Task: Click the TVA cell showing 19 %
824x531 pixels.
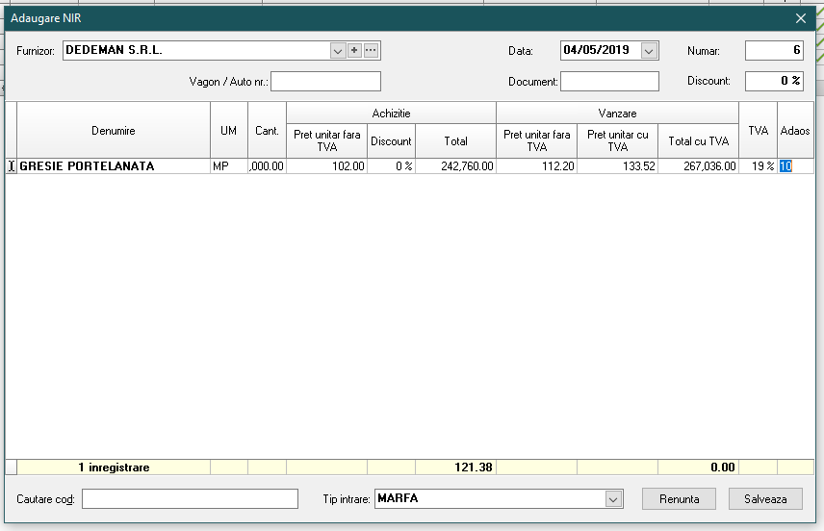Action: 758,166
